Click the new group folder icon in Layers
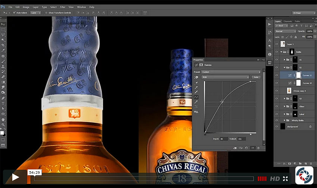317x188 pixels. 300,163
